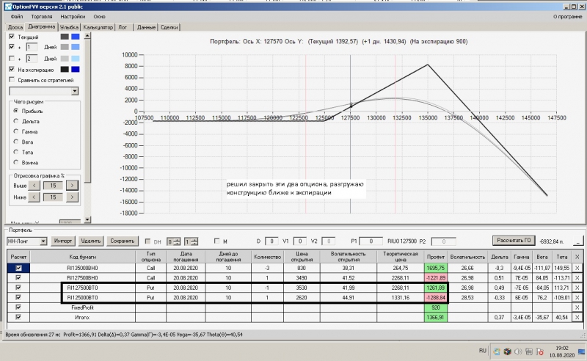This screenshot has height=361, width=587.
Task: Select the Прибыль radio button
Action: 15,111
